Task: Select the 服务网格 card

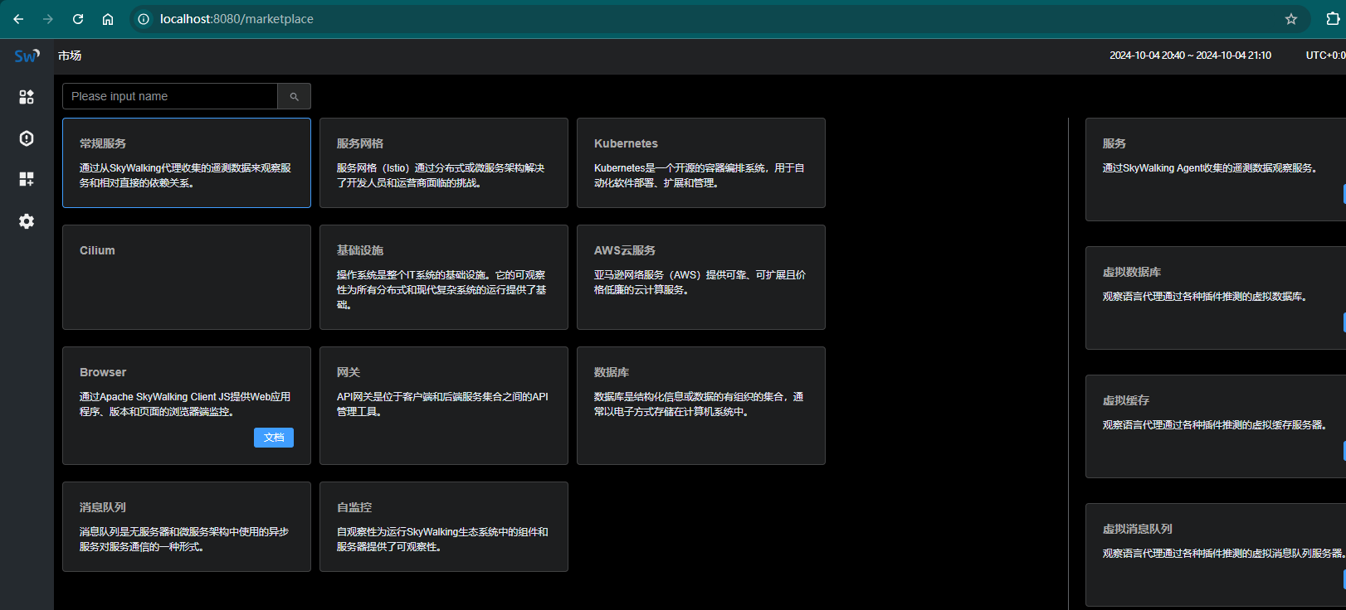Action: (444, 162)
